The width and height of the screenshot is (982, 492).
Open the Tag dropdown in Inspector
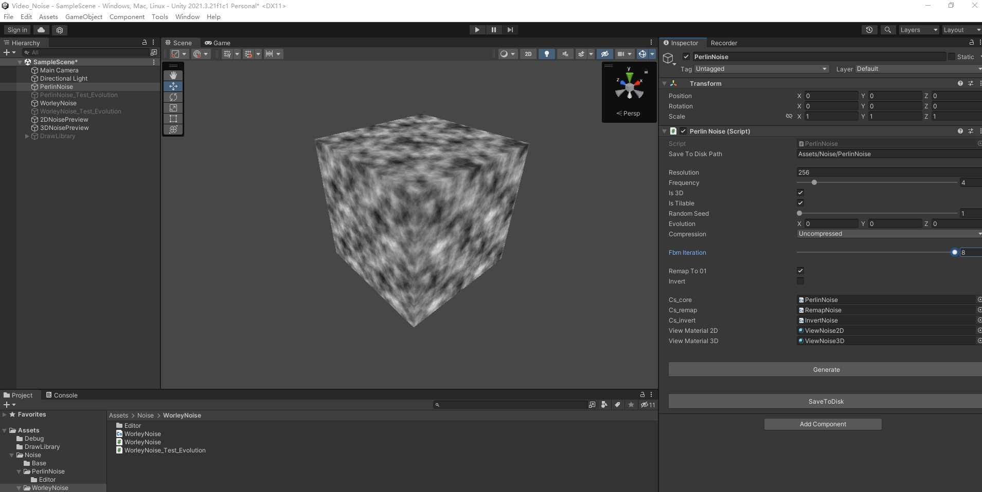tap(761, 68)
